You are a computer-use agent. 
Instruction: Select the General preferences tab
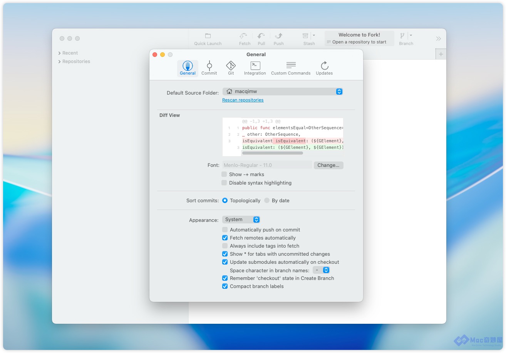[x=188, y=68]
